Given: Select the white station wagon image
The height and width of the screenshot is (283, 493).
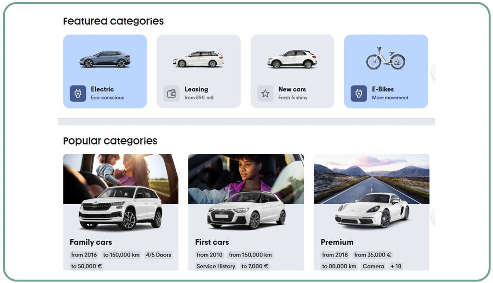Looking at the screenshot, I should [x=198, y=59].
